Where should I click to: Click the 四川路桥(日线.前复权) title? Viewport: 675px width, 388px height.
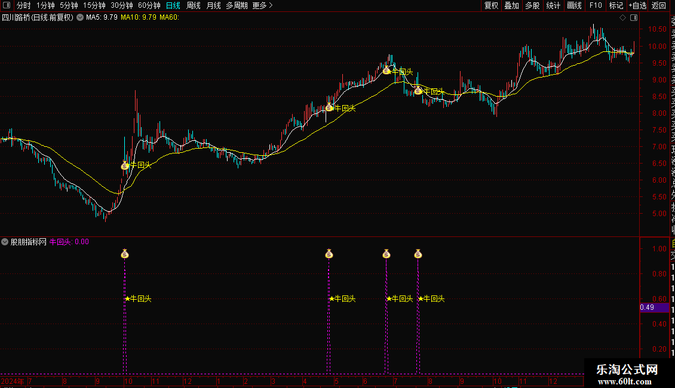[38, 18]
